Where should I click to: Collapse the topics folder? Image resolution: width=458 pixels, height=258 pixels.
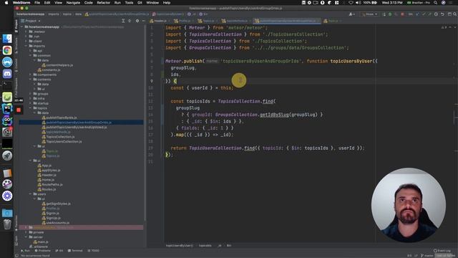30,108
